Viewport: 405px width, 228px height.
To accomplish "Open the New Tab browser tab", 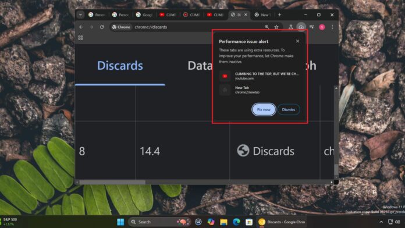I will (262, 15).
